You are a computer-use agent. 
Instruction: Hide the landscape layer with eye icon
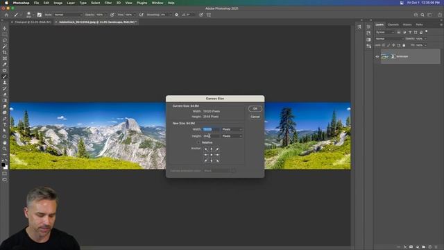pyautogui.click(x=377, y=57)
